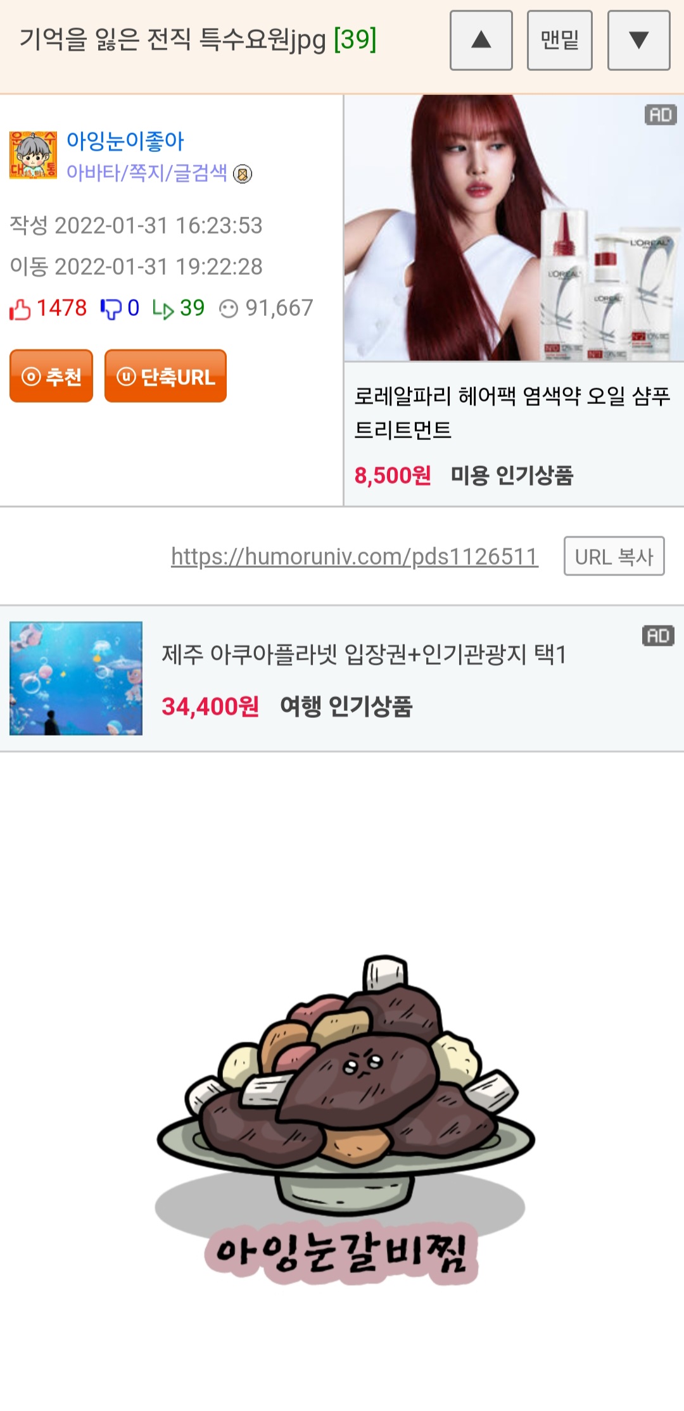The image size is (684, 1411).
Task: Click the down arrow navigation button
Action: (638, 40)
